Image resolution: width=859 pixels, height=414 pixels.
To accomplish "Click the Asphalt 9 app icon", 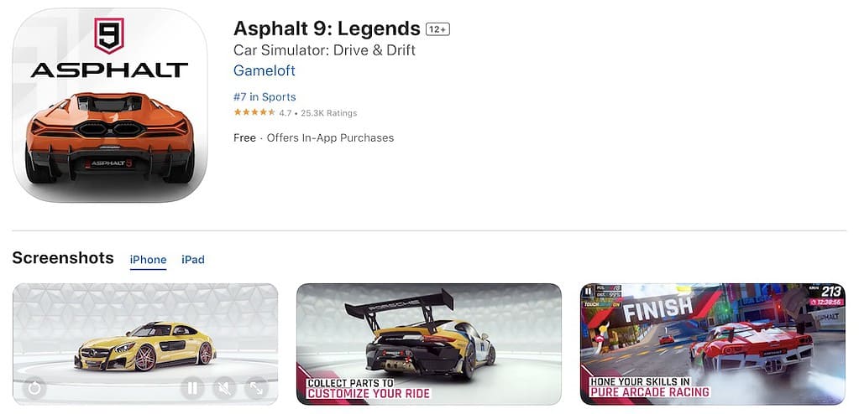I will point(109,105).
